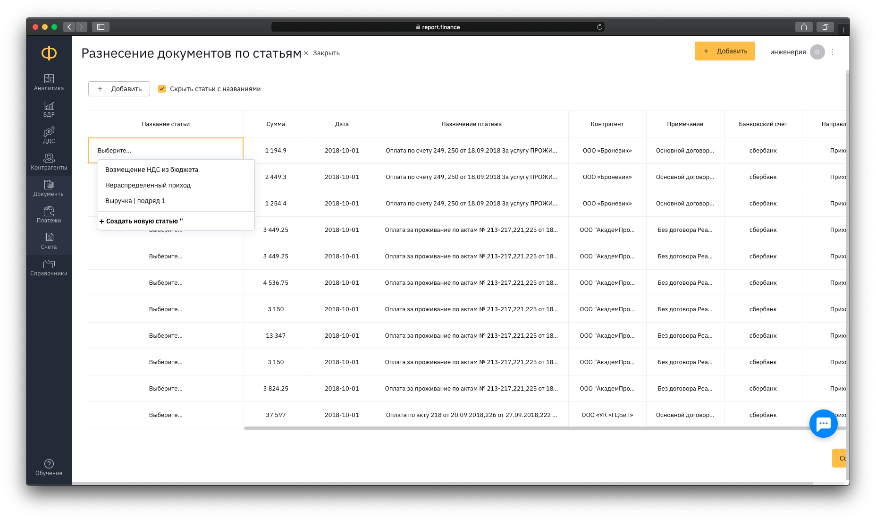Viewport: 876px width, 520px height.
Task: Click the sum 1 194.9 cell
Action: [276, 151]
